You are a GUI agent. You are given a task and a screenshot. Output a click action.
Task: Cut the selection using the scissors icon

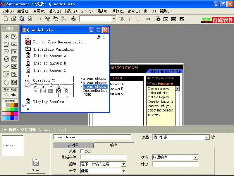click(x=47, y=19)
